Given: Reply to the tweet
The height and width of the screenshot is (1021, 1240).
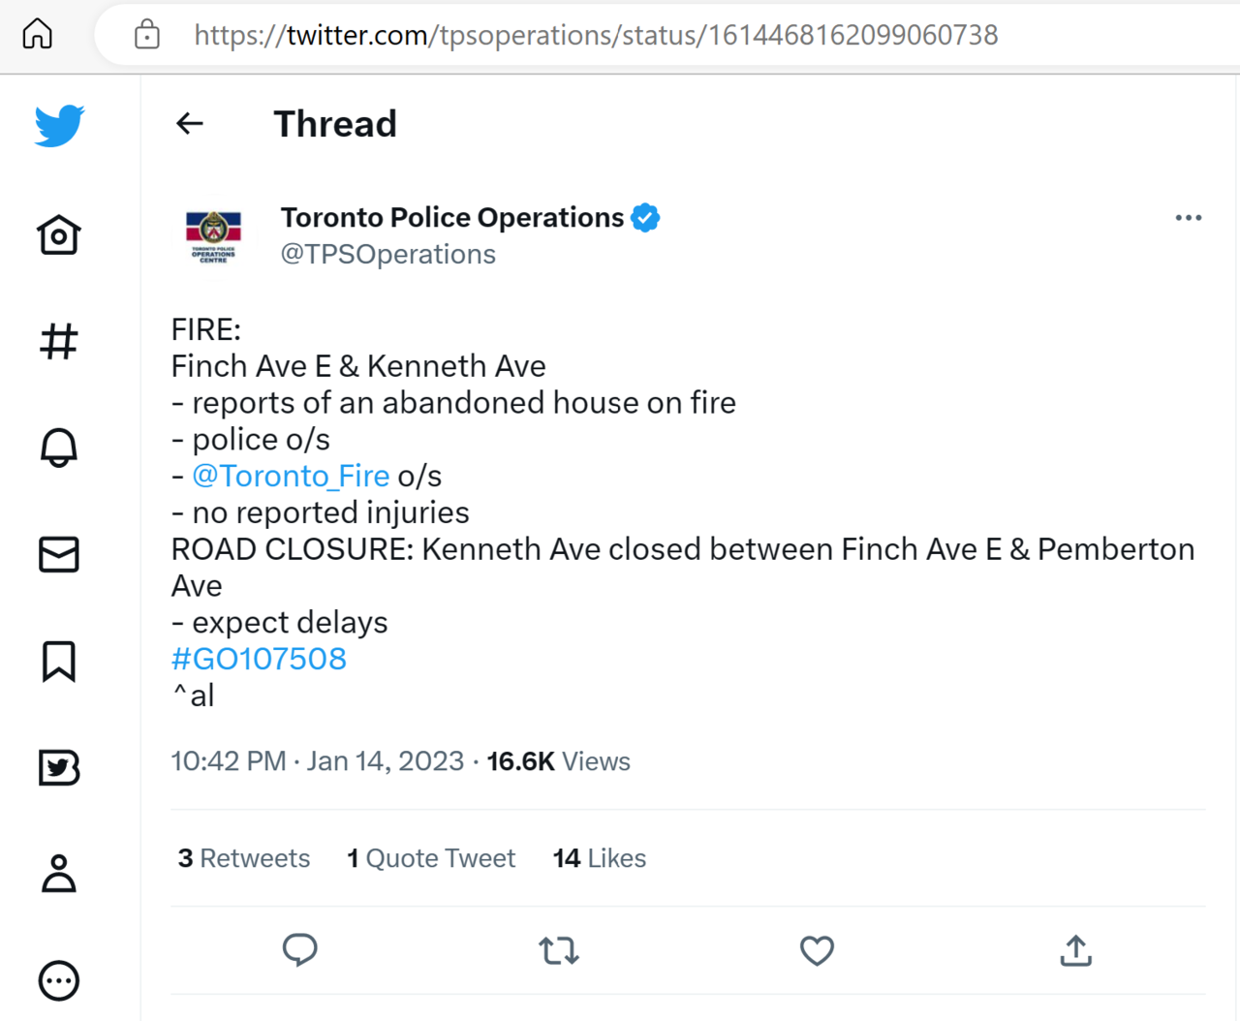Looking at the screenshot, I should [300, 950].
